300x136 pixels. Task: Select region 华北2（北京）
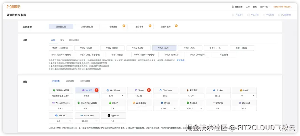coord(112,48)
